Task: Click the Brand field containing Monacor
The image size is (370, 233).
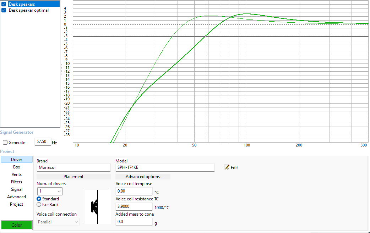Action: pos(74,167)
